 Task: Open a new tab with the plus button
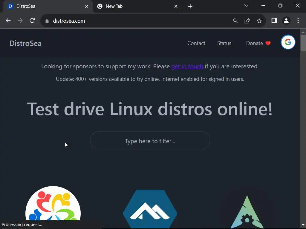190,7
